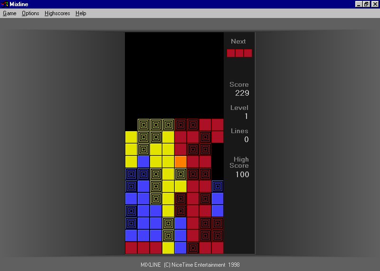Click the Mixline title text
380x271 pixels.
19,4
